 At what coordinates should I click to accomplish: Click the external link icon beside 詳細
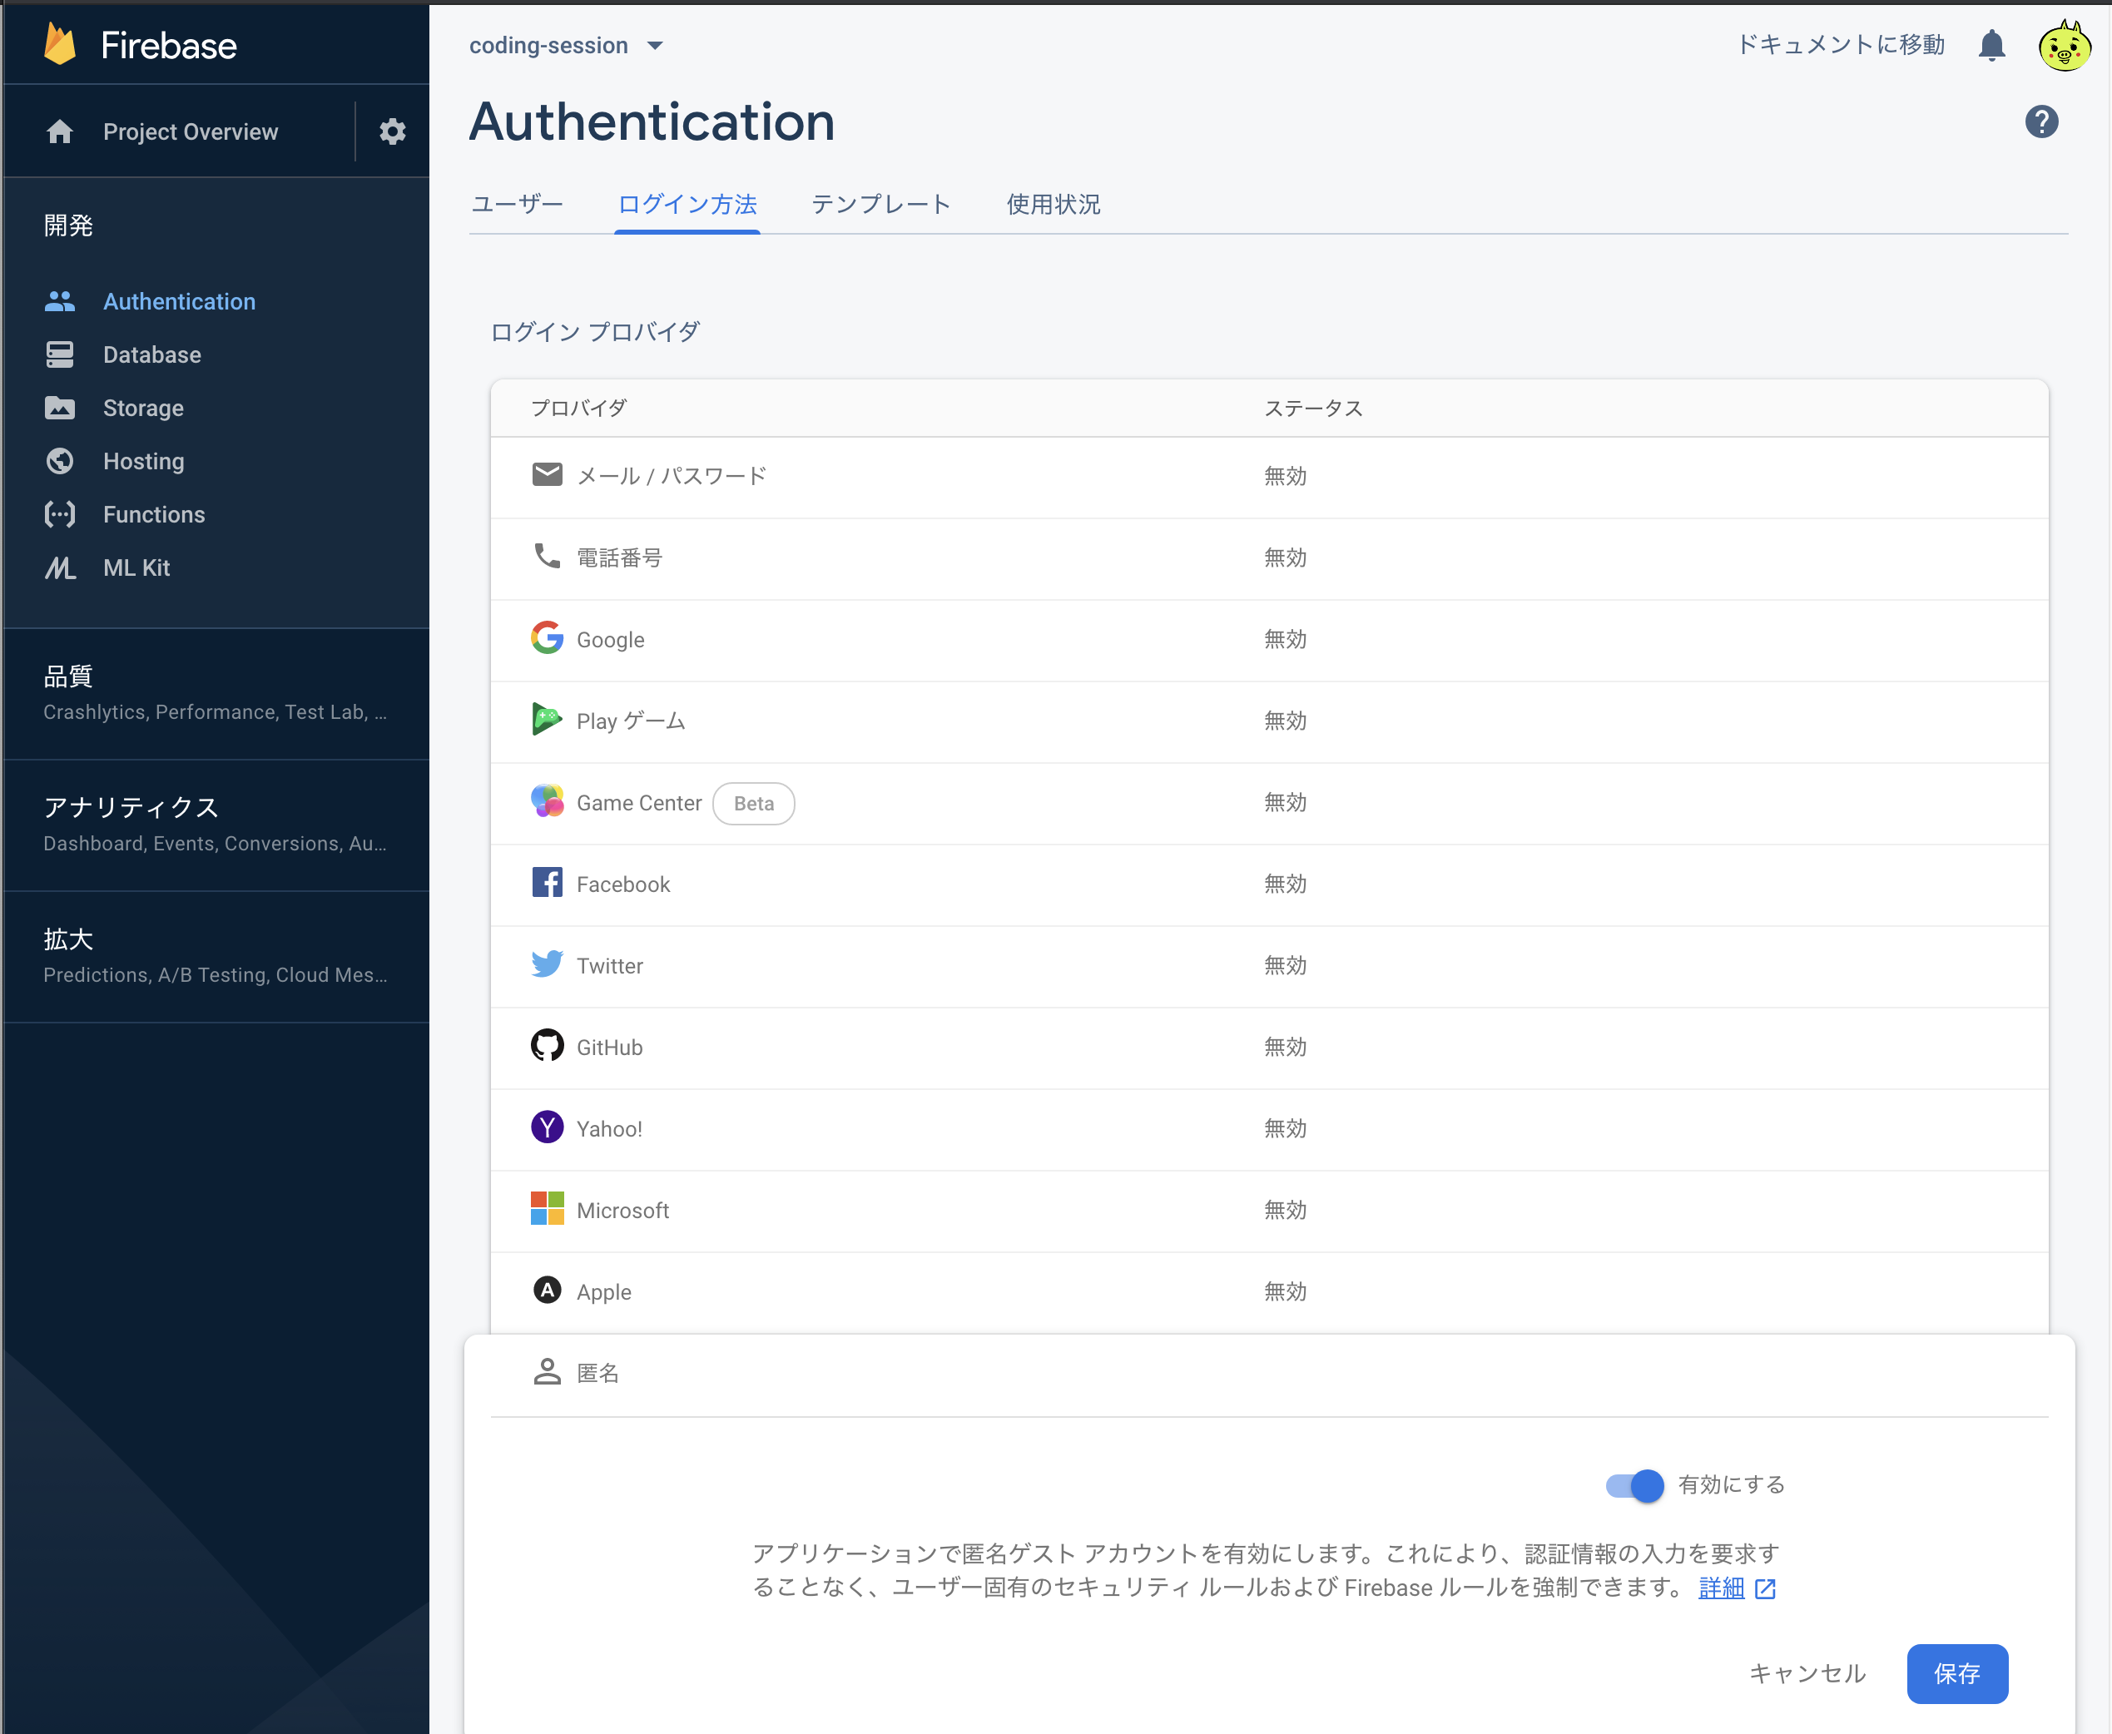coord(1765,1588)
